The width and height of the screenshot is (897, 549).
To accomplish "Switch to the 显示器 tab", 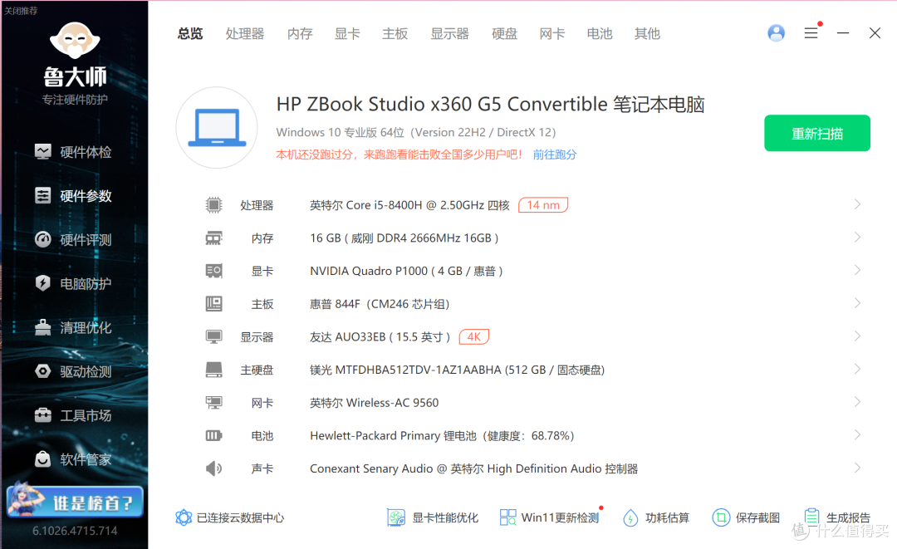I will 449,34.
